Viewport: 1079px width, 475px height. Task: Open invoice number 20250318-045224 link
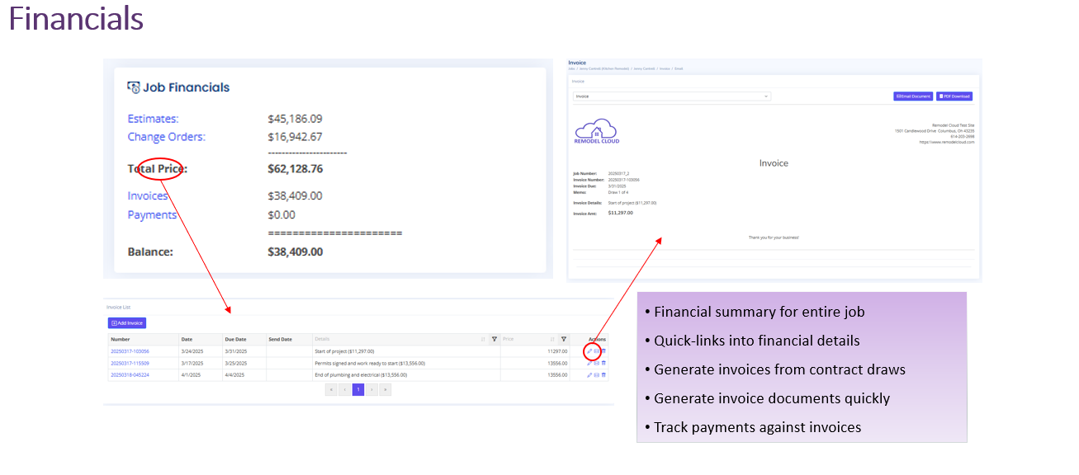[130, 374]
